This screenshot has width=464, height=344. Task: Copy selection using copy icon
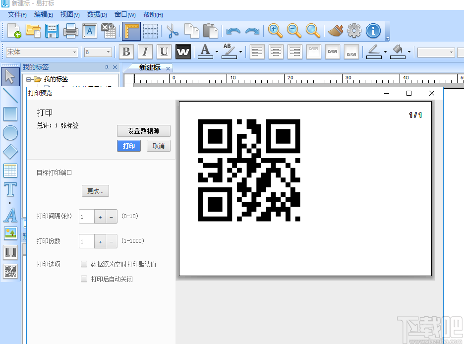click(191, 31)
